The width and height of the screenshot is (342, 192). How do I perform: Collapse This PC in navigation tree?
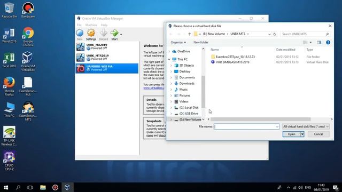tap(169, 59)
